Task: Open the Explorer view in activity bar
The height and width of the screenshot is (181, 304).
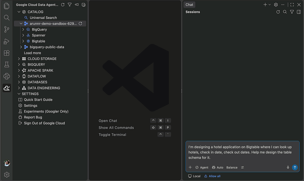Action: tap(7, 6)
